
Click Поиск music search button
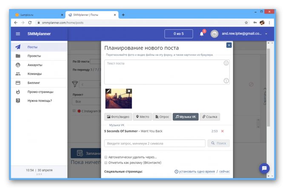[219, 143]
